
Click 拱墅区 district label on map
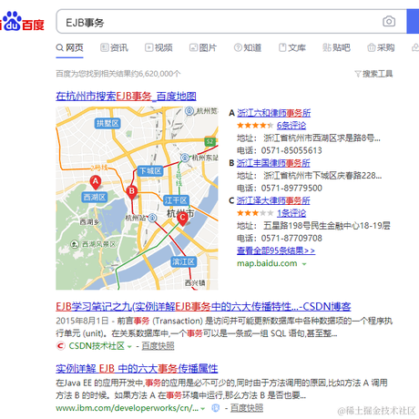click(x=107, y=123)
